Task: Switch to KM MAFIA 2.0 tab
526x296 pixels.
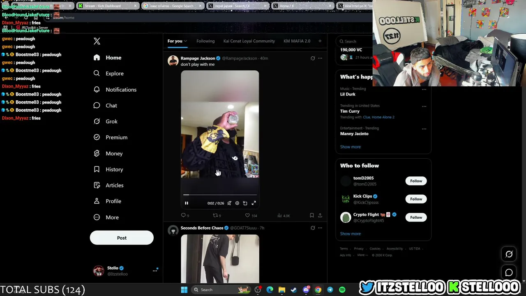Action: (x=297, y=41)
